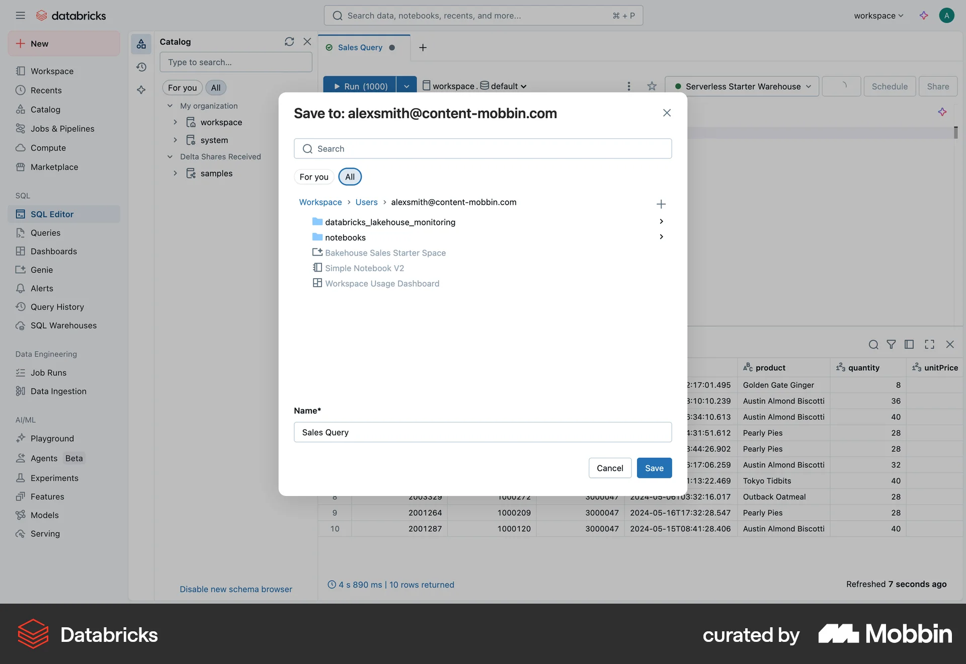966x664 pixels.
Task: Save the query with the Save button
Action: [654, 468]
